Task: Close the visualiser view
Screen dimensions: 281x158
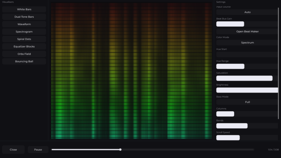Action: click(x=13, y=150)
